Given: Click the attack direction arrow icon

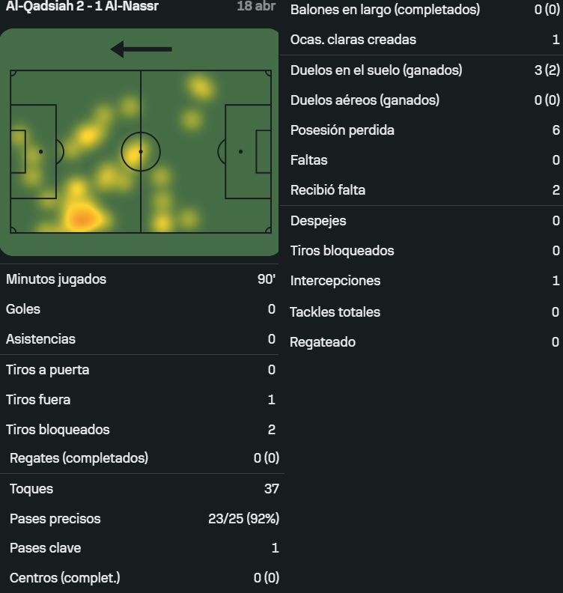Looking at the screenshot, I should click(141, 49).
